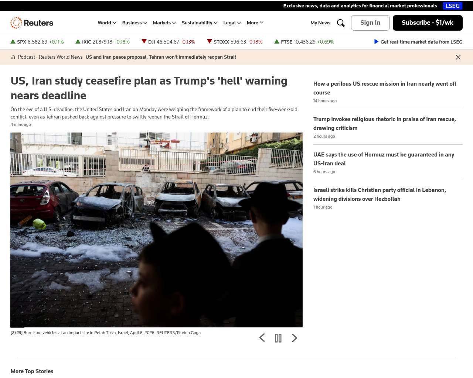The width and height of the screenshot is (473, 378).
Task: Advance to the next slideshow photo
Action: (295, 338)
